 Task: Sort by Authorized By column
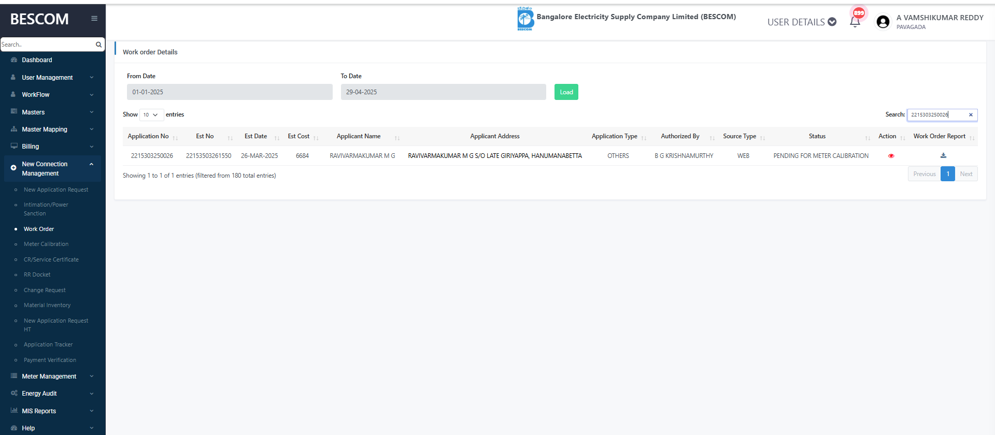point(684,137)
